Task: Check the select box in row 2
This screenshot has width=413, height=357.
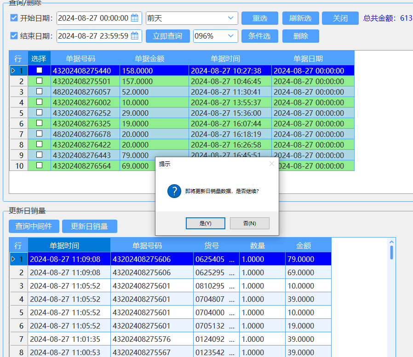Action: 39,81
